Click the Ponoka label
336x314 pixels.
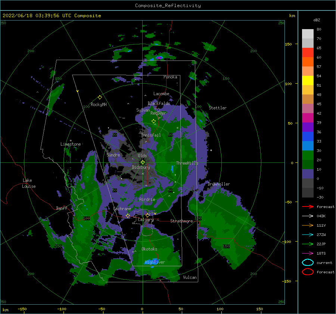[x=170, y=77]
